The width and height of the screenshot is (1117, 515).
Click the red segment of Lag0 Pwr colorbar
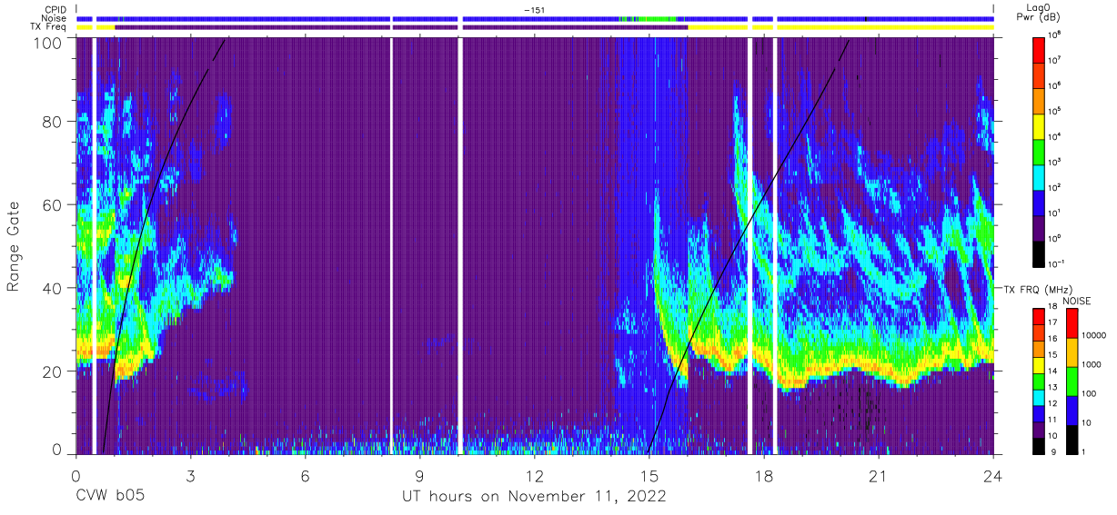[x=1041, y=49]
